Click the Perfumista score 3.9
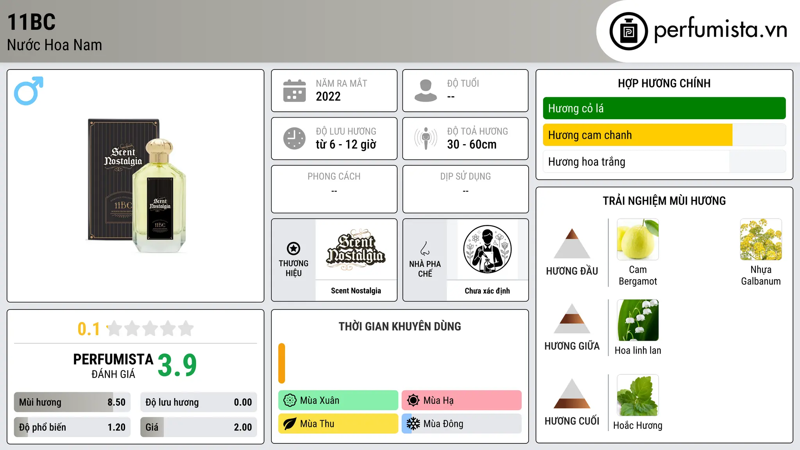Screen dimensions: 800x450 coord(177,365)
